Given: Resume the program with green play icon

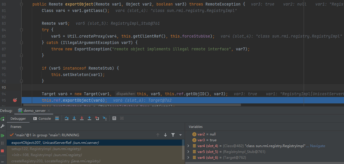Looking at the screenshot, I should point(2,135).
